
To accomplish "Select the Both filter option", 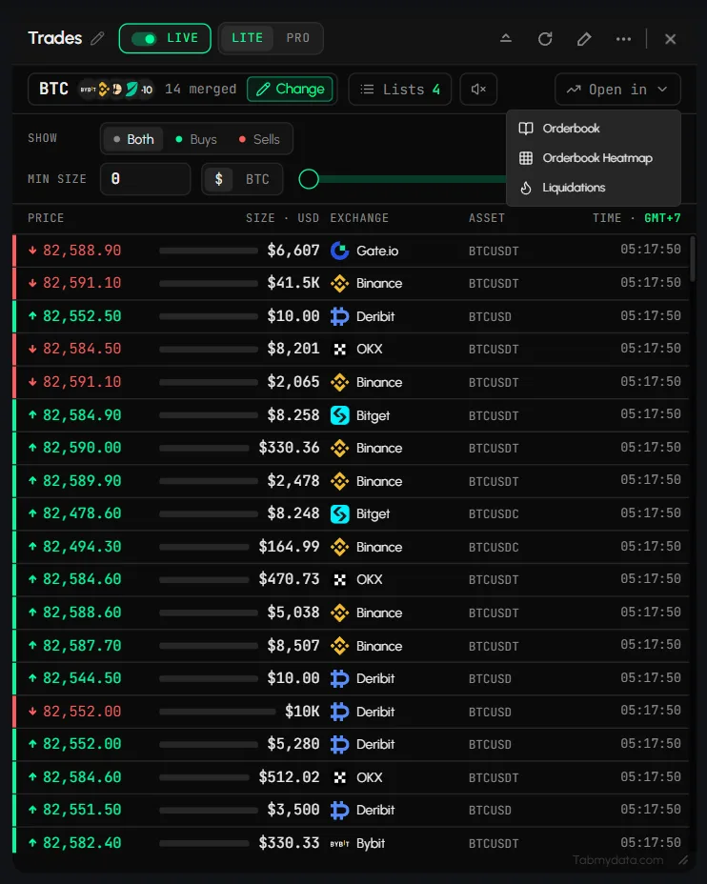I will 133,139.
